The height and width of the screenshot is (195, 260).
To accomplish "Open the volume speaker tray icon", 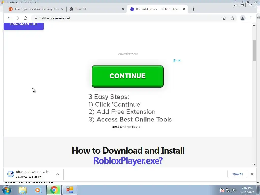I will (234, 190).
